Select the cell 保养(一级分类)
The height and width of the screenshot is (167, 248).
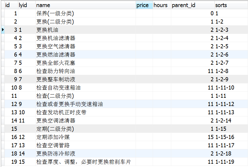tap(85, 13)
